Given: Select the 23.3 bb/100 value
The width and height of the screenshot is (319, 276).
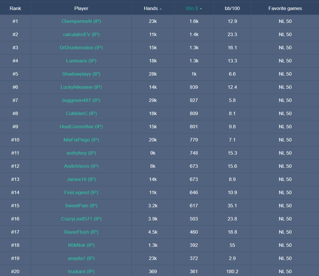Looking at the screenshot, I should pyautogui.click(x=232, y=34).
